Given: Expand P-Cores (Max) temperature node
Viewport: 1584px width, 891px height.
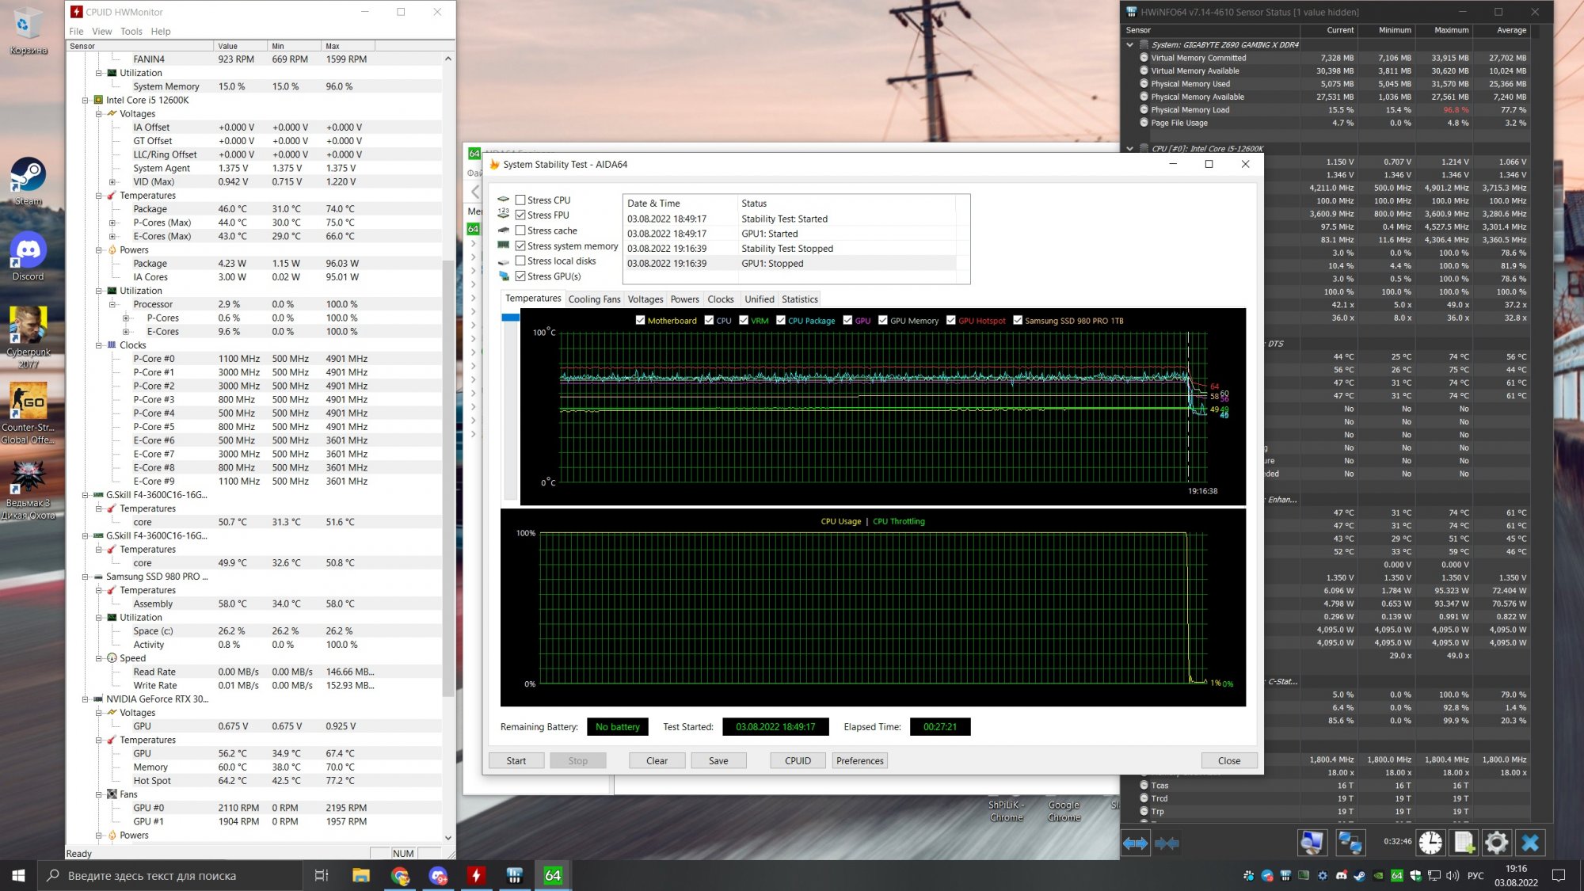Looking at the screenshot, I should [112, 223].
